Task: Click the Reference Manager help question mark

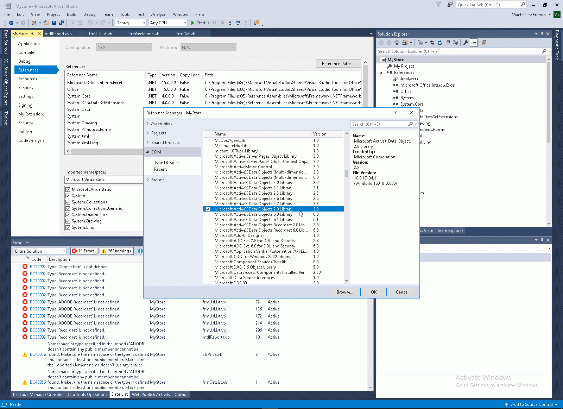Action: (396, 113)
